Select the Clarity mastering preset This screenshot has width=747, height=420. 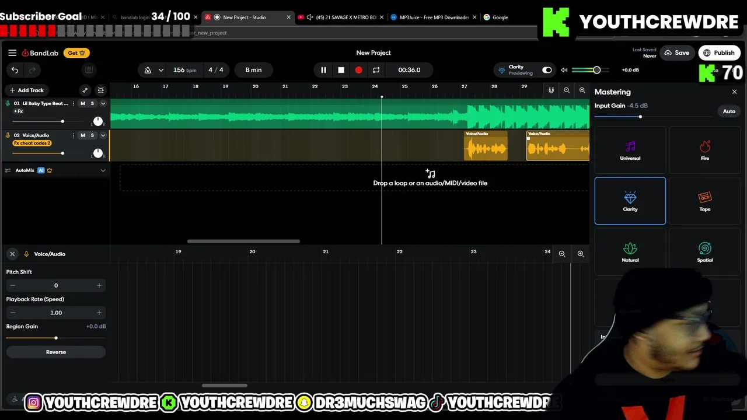pyautogui.click(x=630, y=201)
